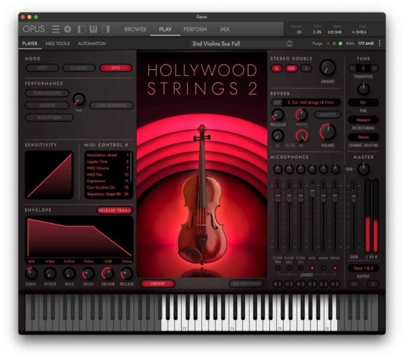
Task: Toggle Stereo Double ON button
Action: tap(291, 69)
